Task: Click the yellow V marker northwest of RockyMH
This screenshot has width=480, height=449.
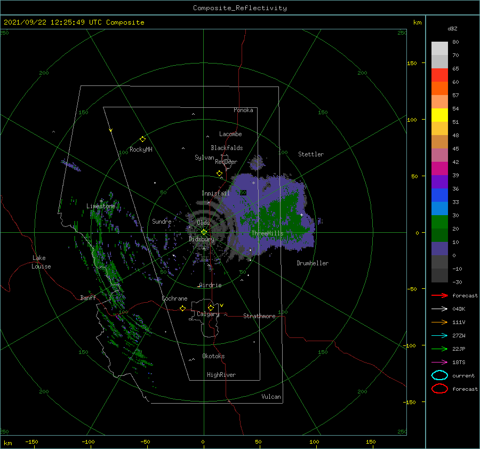Action: [111, 130]
